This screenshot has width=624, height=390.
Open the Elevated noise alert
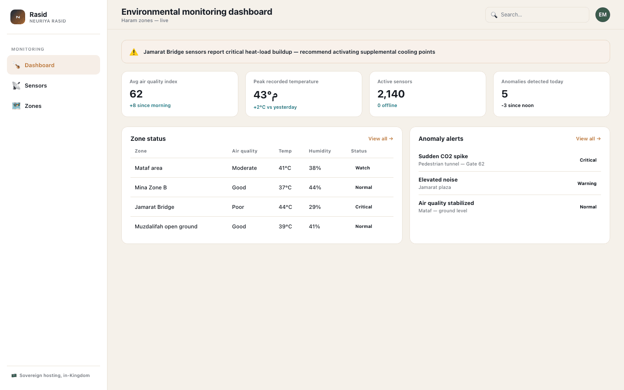point(510,183)
